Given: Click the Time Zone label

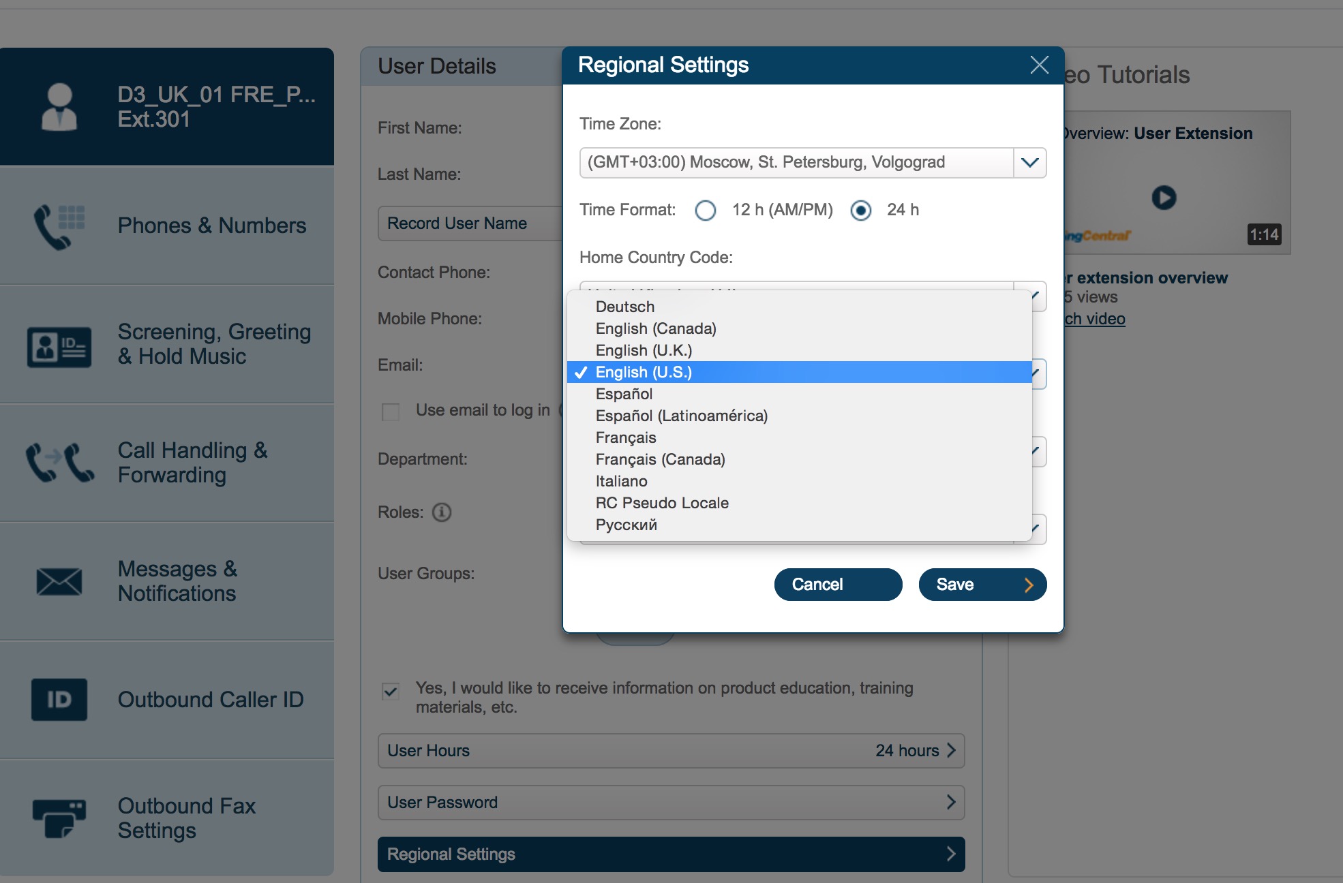Looking at the screenshot, I should [620, 124].
